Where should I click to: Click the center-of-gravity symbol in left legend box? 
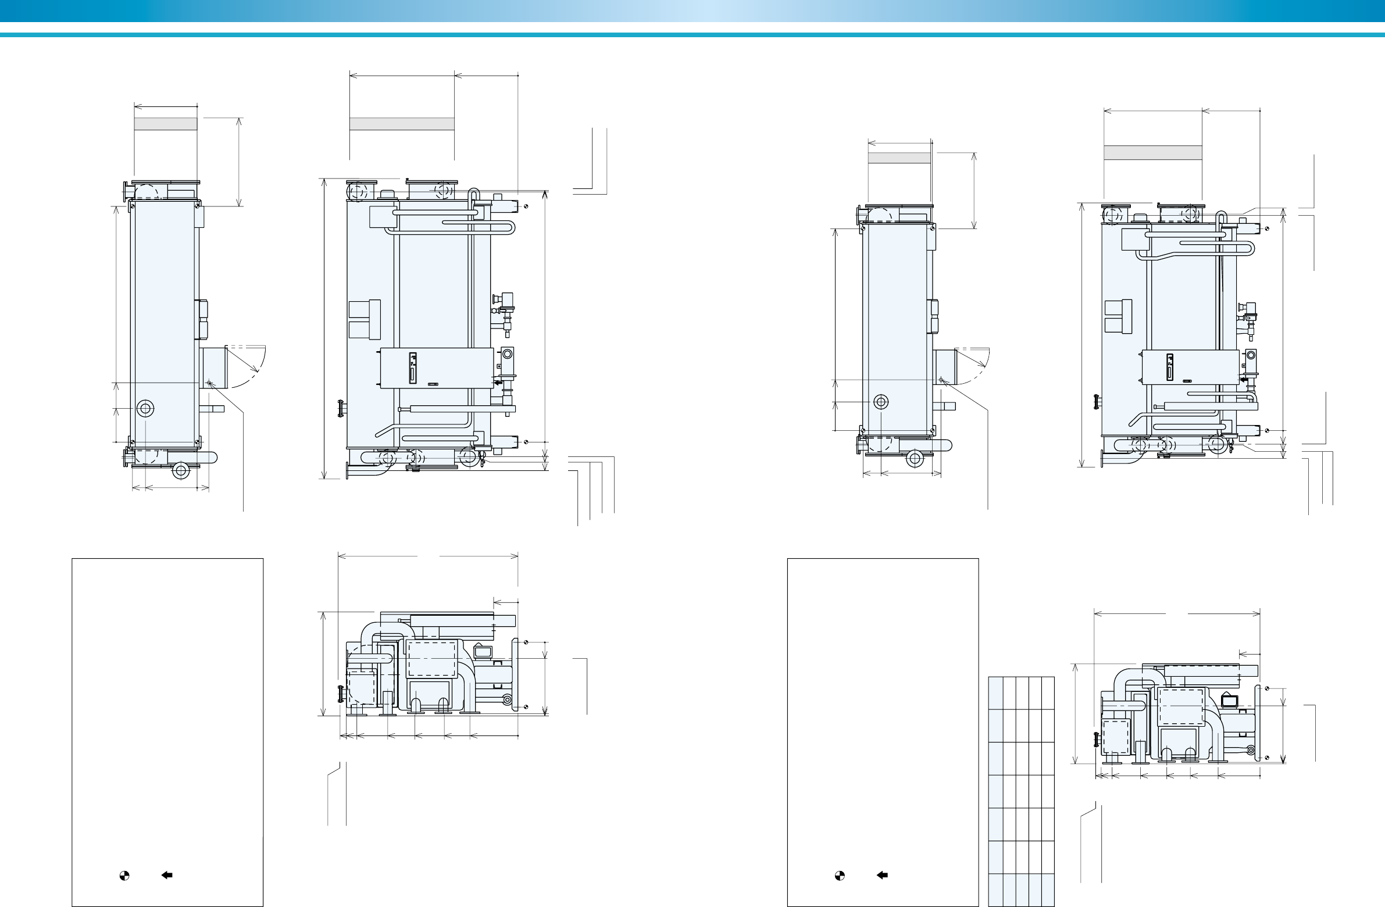click(x=124, y=875)
